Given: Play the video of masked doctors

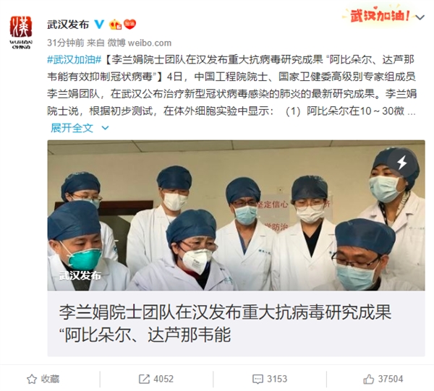Looking at the screenshot, I should [x=236, y=215].
